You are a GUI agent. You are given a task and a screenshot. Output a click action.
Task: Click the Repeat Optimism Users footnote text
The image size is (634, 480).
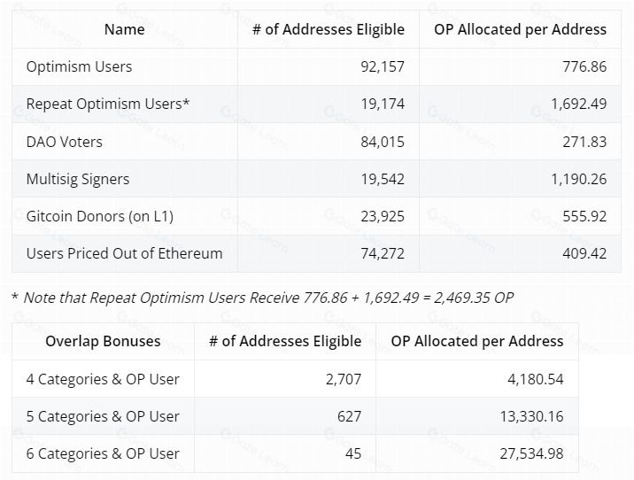tap(262, 298)
